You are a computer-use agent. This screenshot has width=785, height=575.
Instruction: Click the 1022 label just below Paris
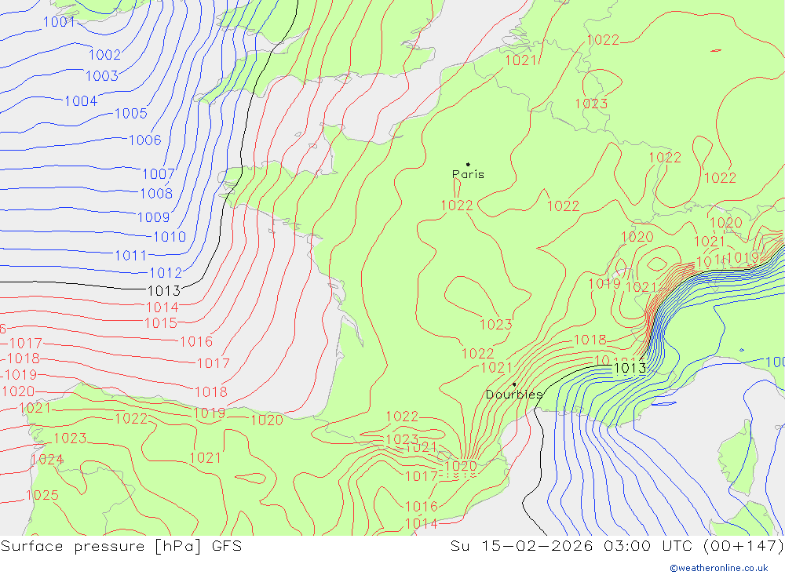(x=457, y=206)
